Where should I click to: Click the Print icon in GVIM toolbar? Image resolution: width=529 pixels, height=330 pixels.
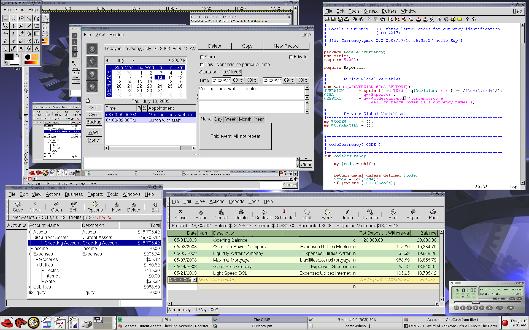point(347,19)
